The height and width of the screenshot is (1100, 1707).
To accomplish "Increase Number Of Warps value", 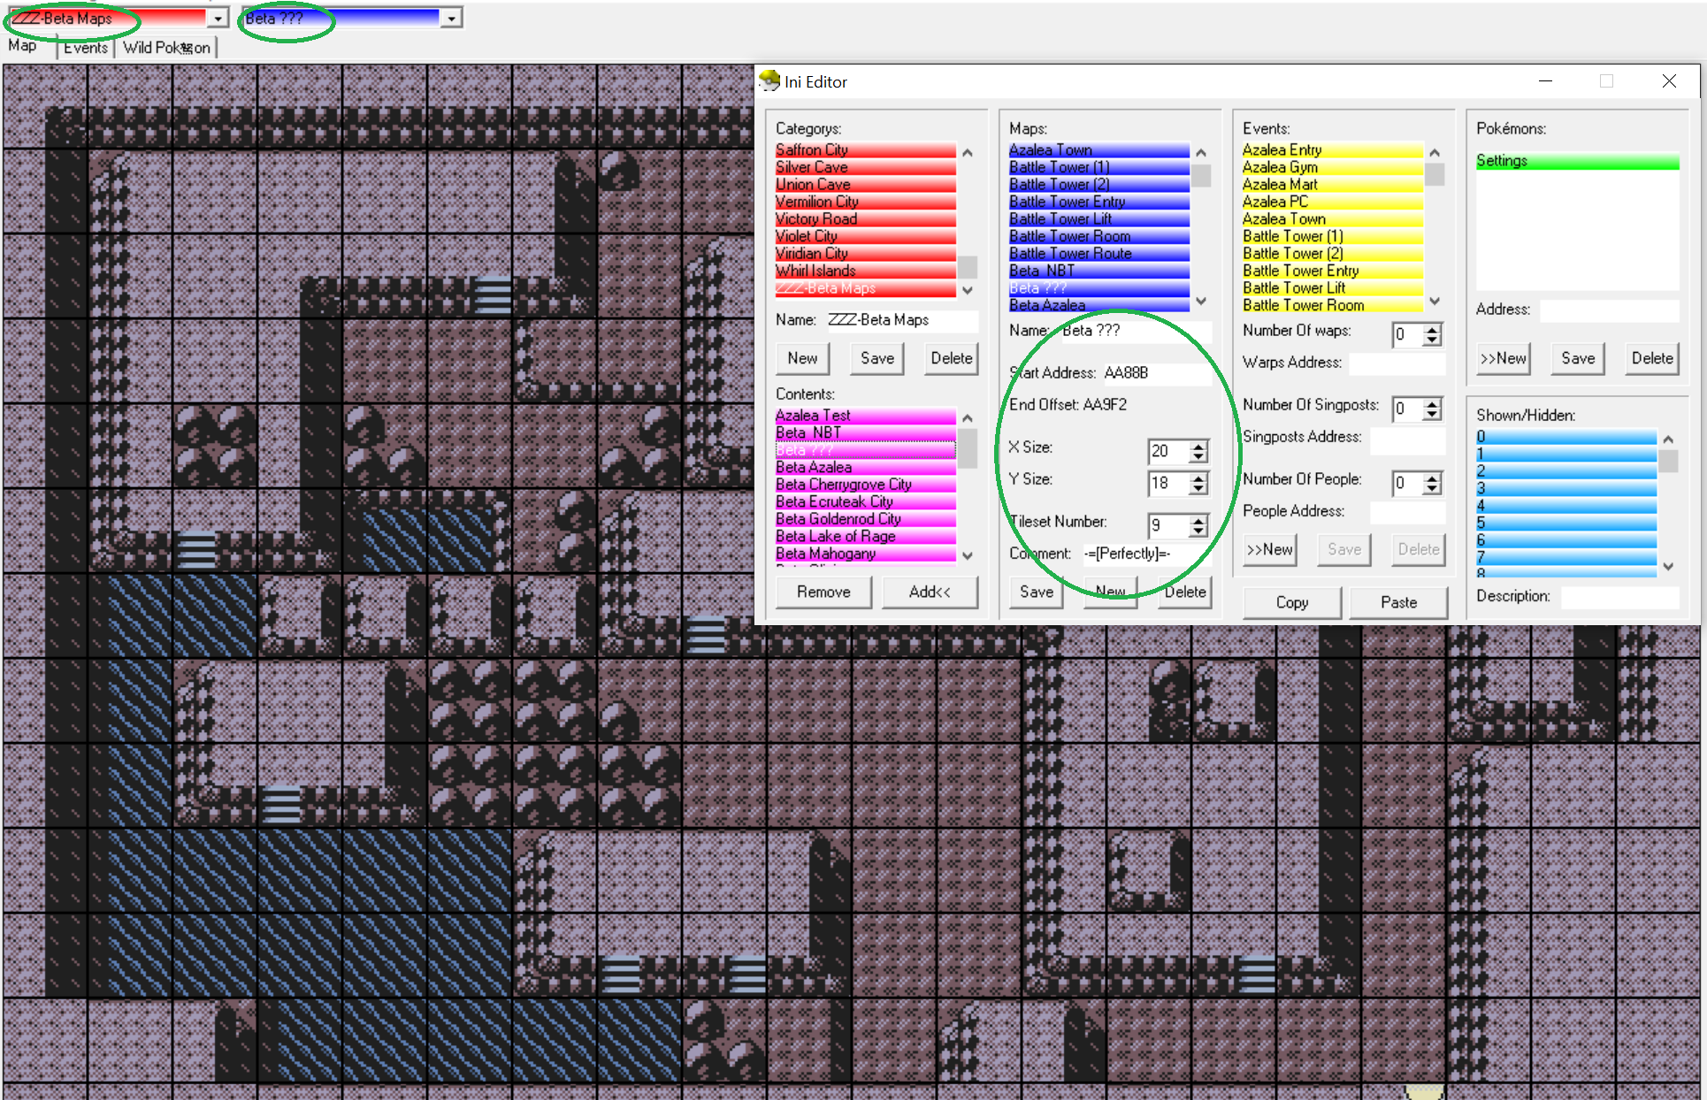I will [1432, 330].
